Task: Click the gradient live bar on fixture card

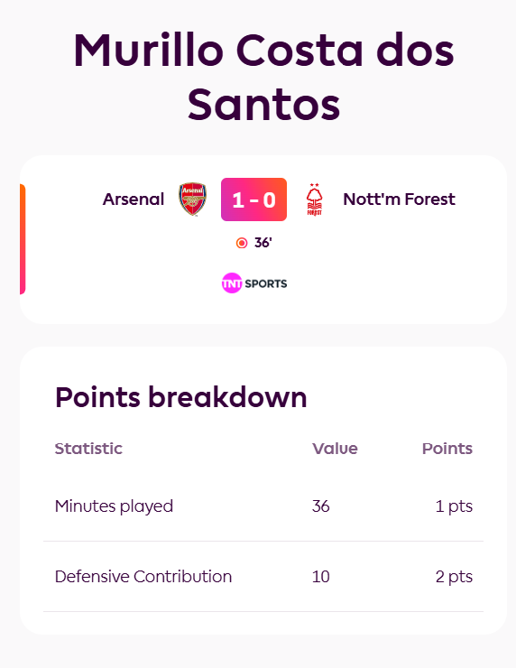Action: pos(23,239)
